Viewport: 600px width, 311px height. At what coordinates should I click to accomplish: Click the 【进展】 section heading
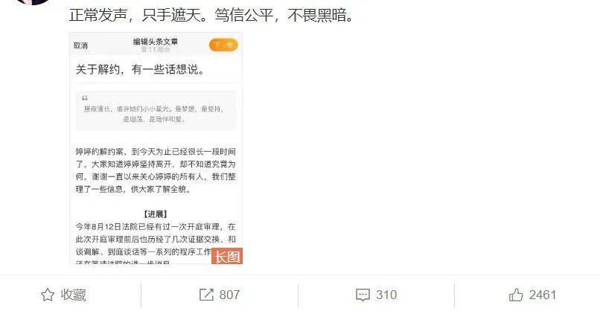[x=156, y=214]
